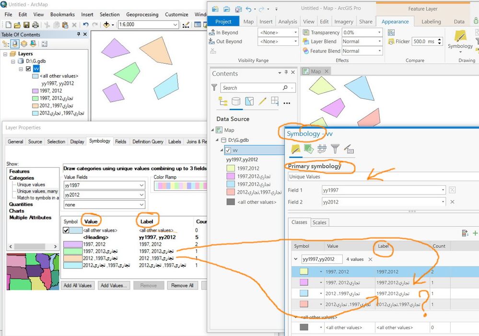Click Open folder icon in ArcMap toolbar
The height and width of the screenshot is (336, 479).
coord(17,25)
